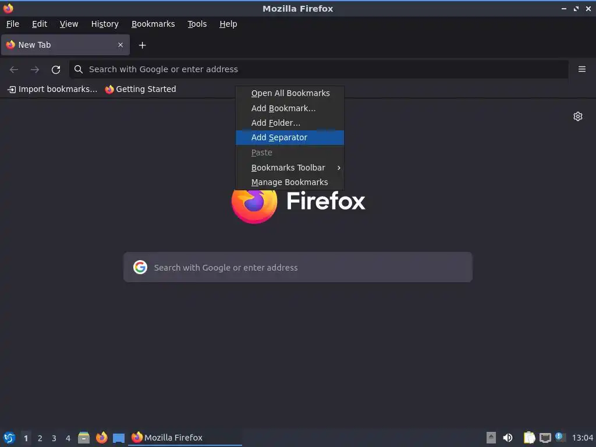Focus the address bar field
Screen dimensions: 596x447
[318, 69]
